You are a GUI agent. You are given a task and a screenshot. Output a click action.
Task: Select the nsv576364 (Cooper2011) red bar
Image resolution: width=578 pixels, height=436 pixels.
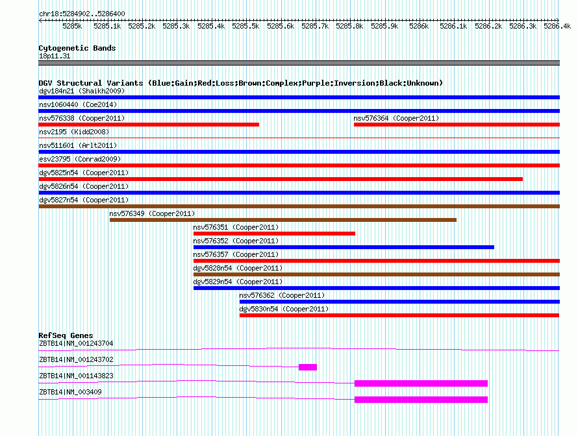(457, 125)
